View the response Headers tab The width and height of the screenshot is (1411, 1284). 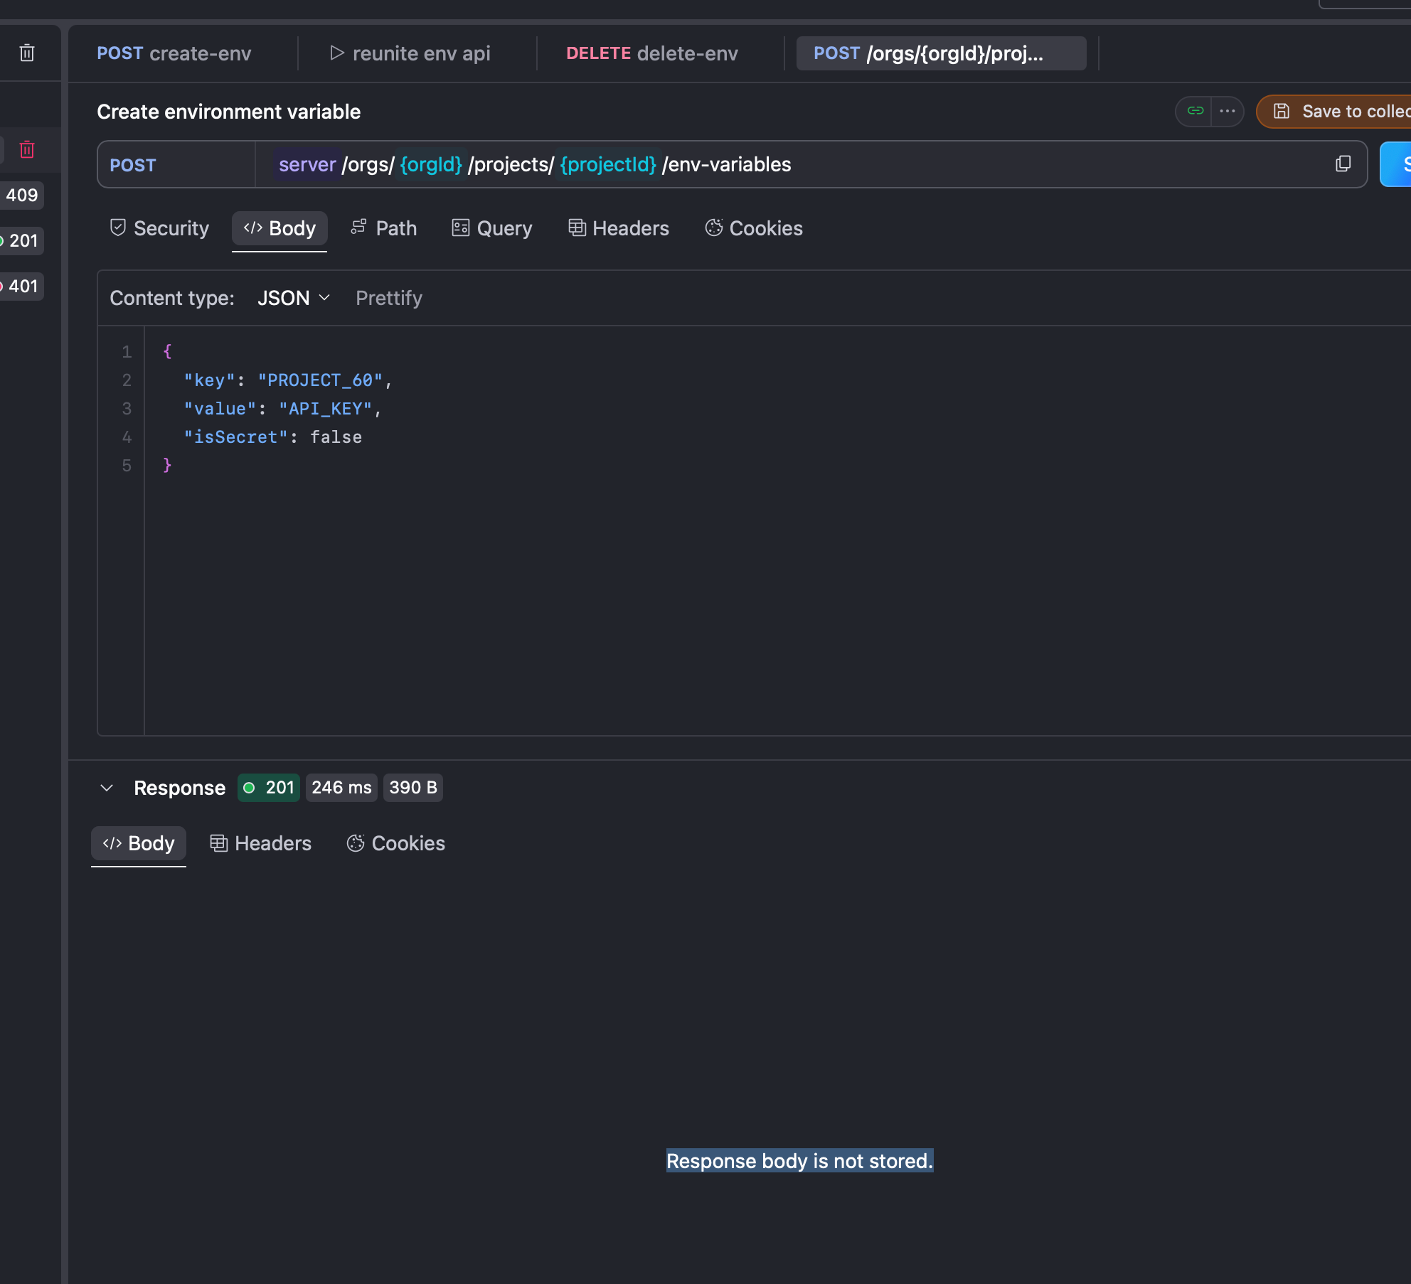point(261,843)
